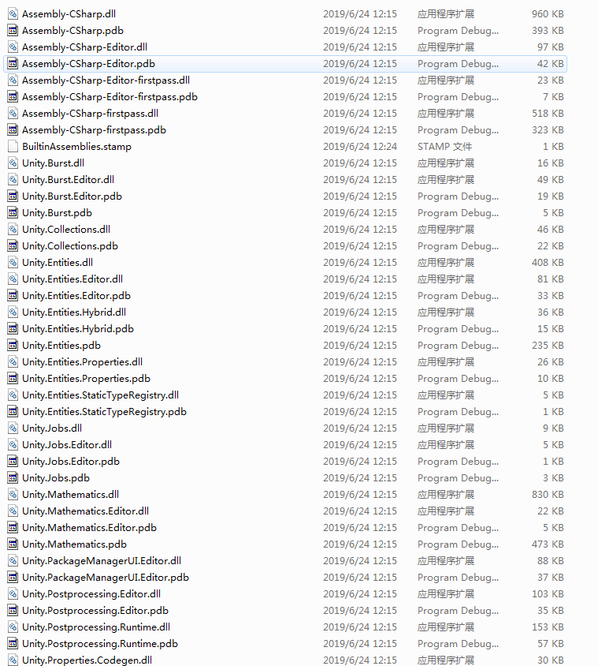This screenshot has width=598, height=666.
Task: Select file name Unity.Jobs.Editor.dll
Action: (x=67, y=445)
